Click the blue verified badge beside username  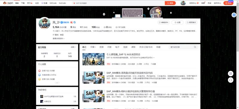(74, 23)
